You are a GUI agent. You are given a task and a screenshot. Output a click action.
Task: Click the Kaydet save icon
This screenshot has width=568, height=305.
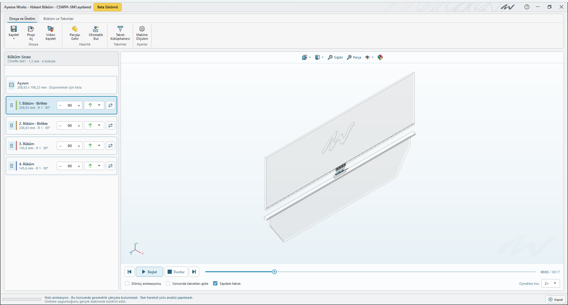[14, 29]
